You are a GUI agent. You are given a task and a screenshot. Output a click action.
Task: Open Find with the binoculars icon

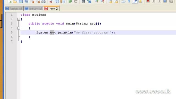point(83,1)
